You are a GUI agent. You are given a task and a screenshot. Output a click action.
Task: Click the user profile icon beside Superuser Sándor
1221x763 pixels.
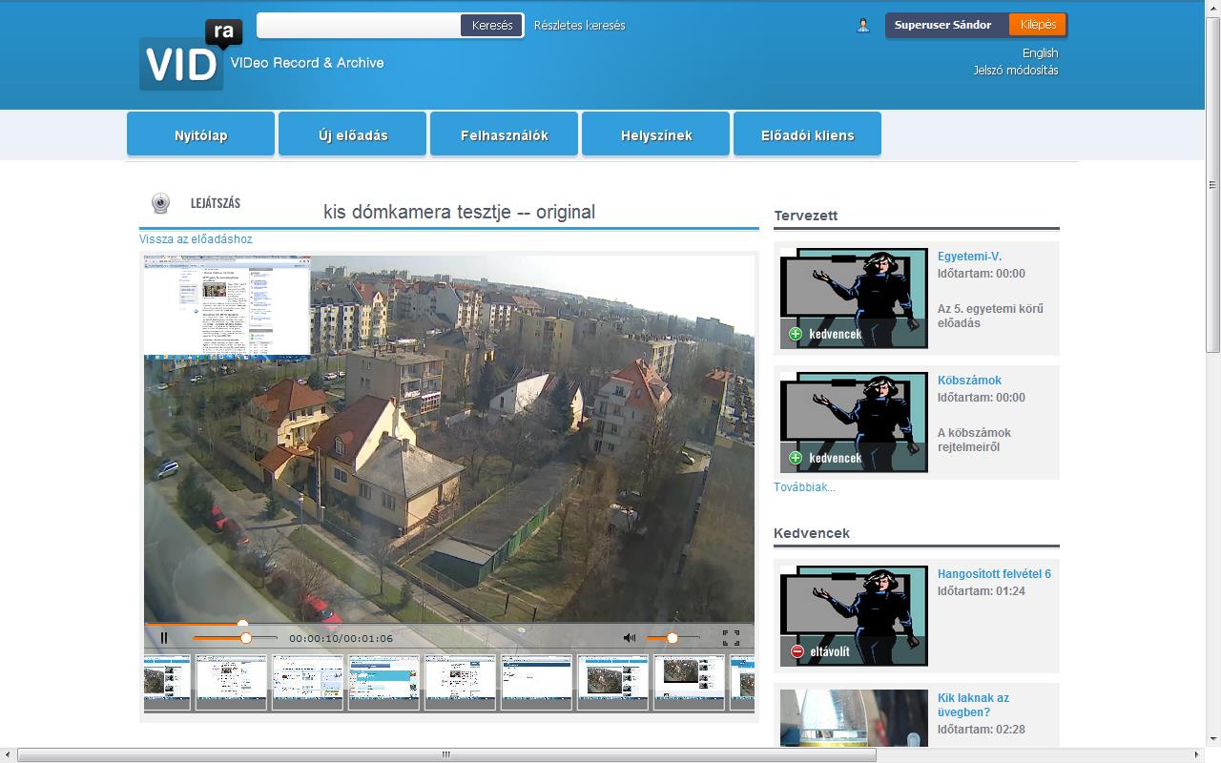(863, 26)
